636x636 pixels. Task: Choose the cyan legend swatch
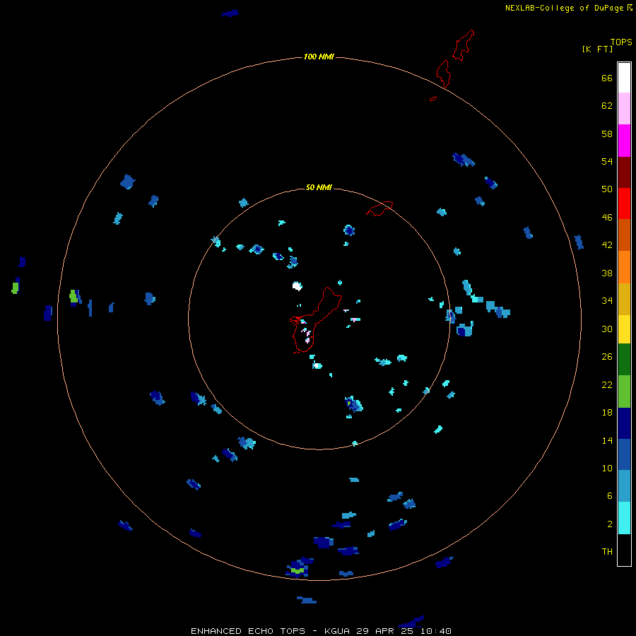click(624, 518)
